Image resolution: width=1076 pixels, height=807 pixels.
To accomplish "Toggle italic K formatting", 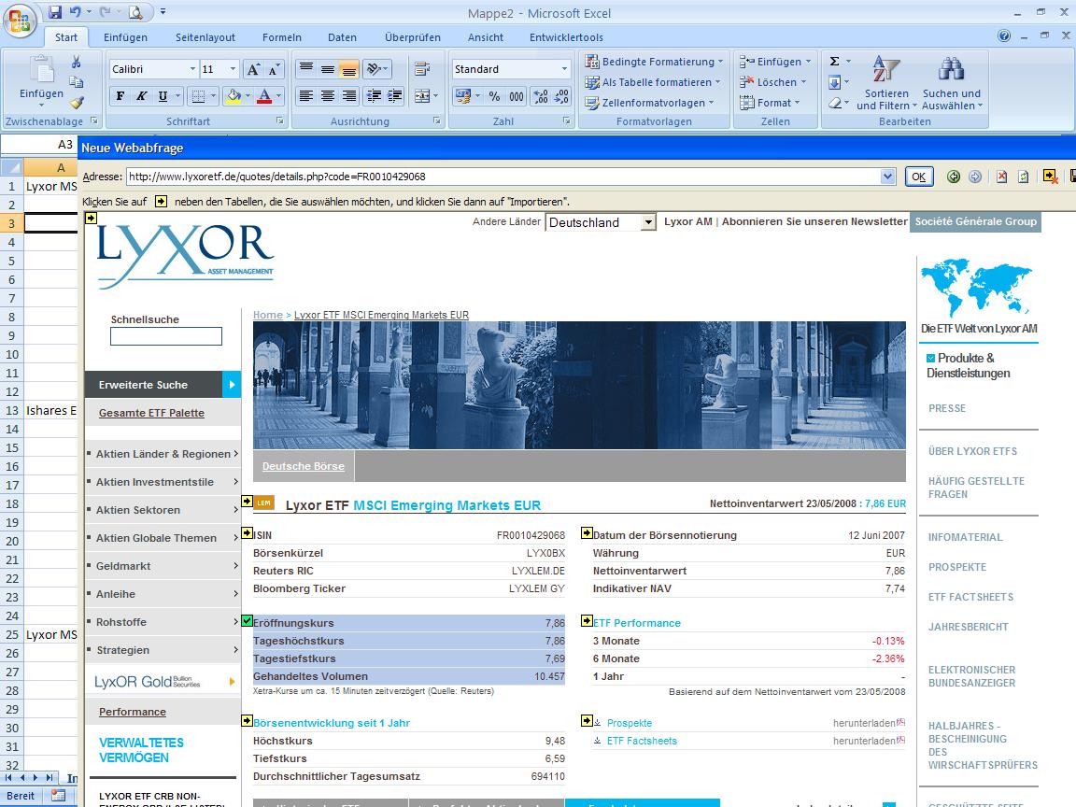I will coord(141,96).
